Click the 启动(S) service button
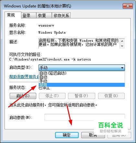 [x=23, y=96]
